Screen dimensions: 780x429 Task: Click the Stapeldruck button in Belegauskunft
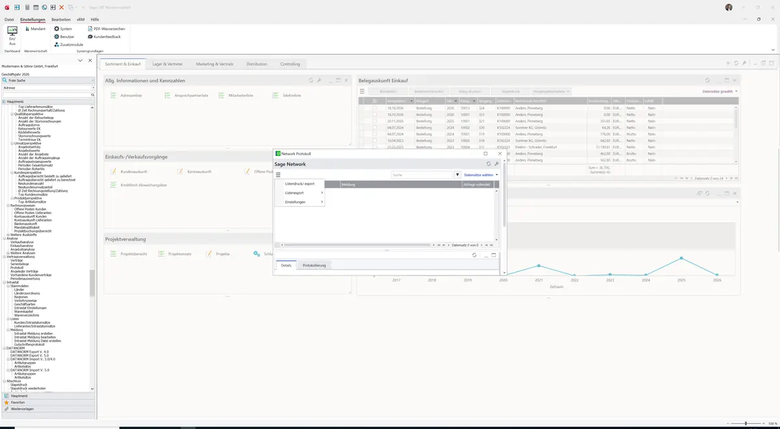pyautogui.click(x=510, y=92)
